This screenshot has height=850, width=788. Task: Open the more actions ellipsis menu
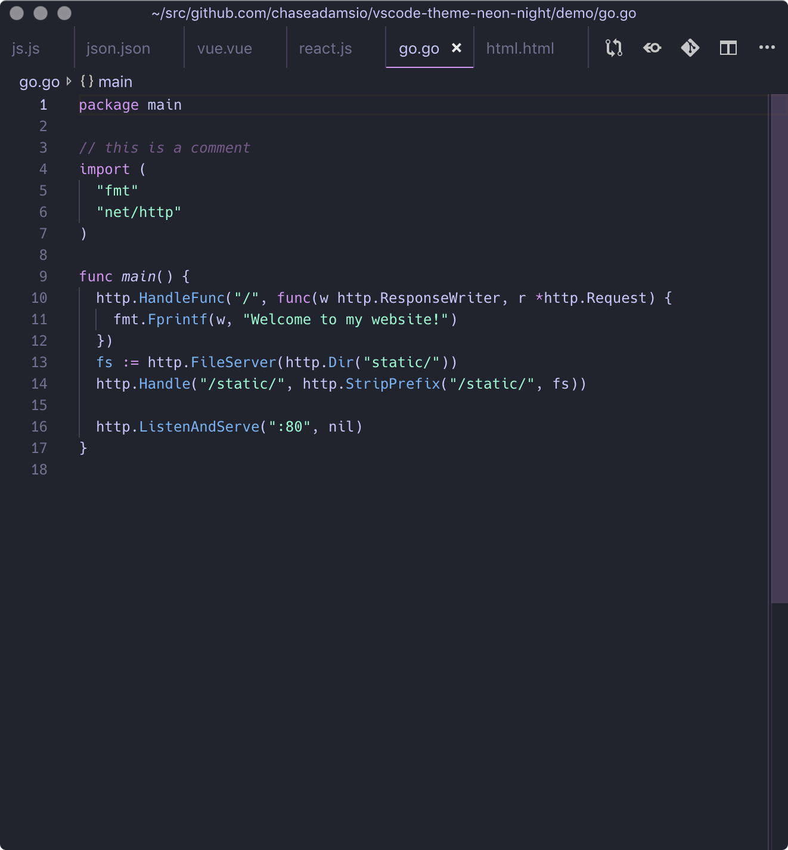(767, 47)
